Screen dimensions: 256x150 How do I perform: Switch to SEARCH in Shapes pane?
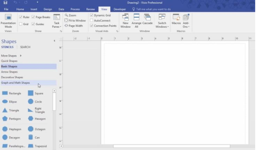25,47
